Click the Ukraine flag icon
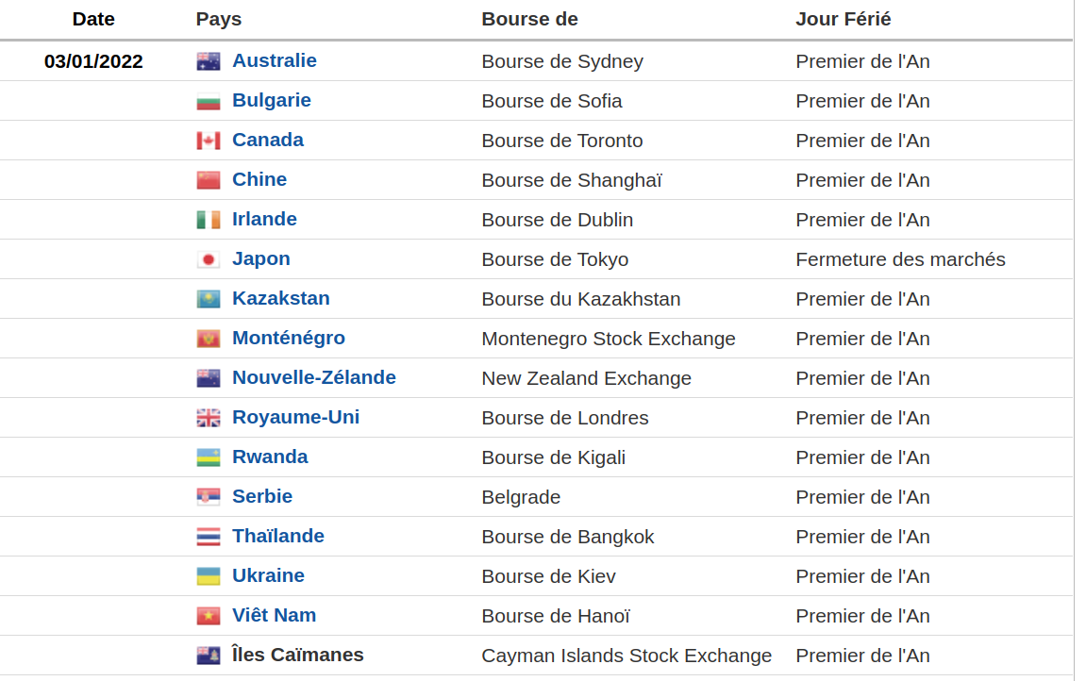The width and height of the screenshot is (1086, 681). tap(209, 576)
